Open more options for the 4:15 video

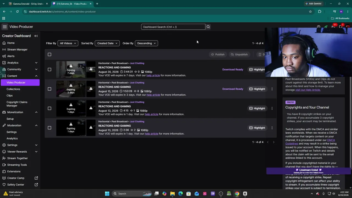pyautogui.click(x=272, y=108)
